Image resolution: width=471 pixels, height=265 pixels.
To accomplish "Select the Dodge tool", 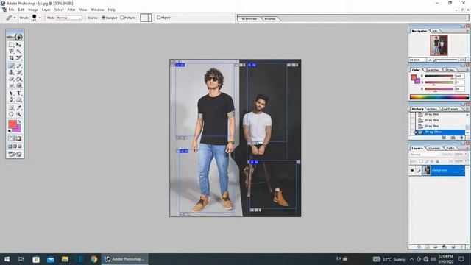I will pos(18,85).
